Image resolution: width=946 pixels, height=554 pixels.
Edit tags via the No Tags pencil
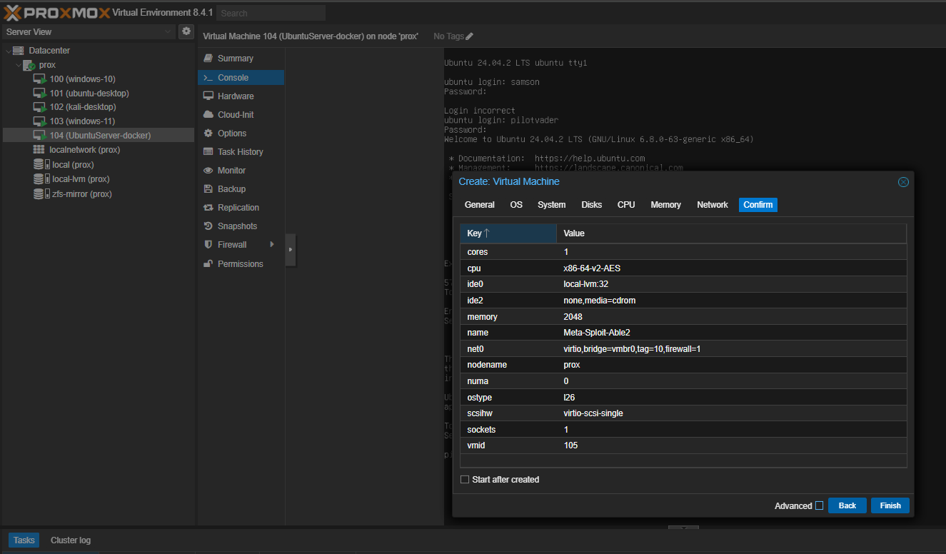[468, 36]
